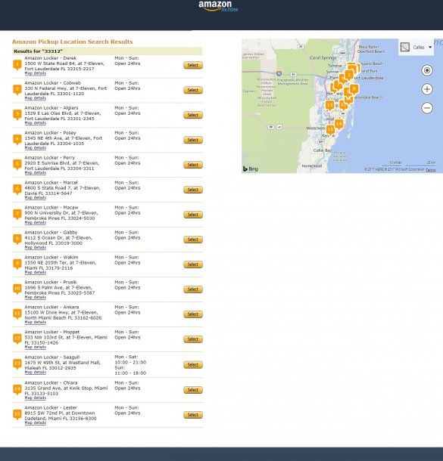Click map pin 8 near Fort Lauderdale coast
Screen dimensions: 443x461
(x=354, y=88)
